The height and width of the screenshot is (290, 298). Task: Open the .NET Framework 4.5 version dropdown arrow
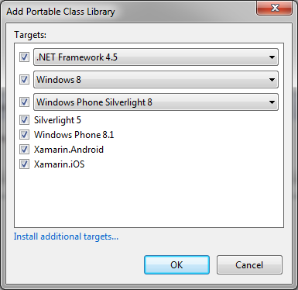pyautogui.click(x=272, y=57)
